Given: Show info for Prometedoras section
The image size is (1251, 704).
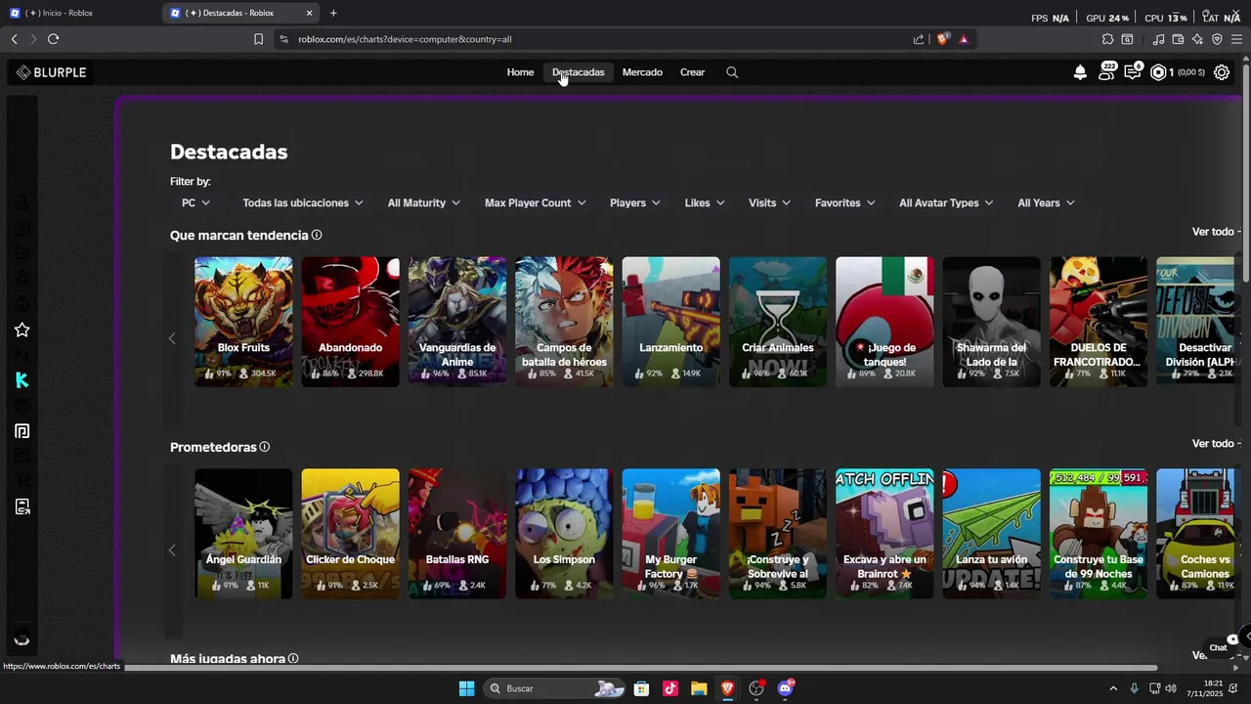Looking at the screenshot, I should [264, 447].
